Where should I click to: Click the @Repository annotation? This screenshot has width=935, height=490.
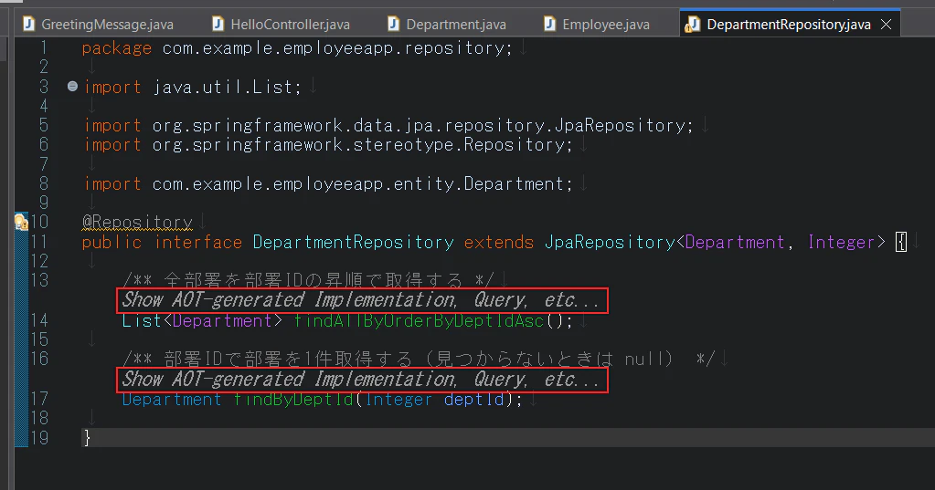137,222
